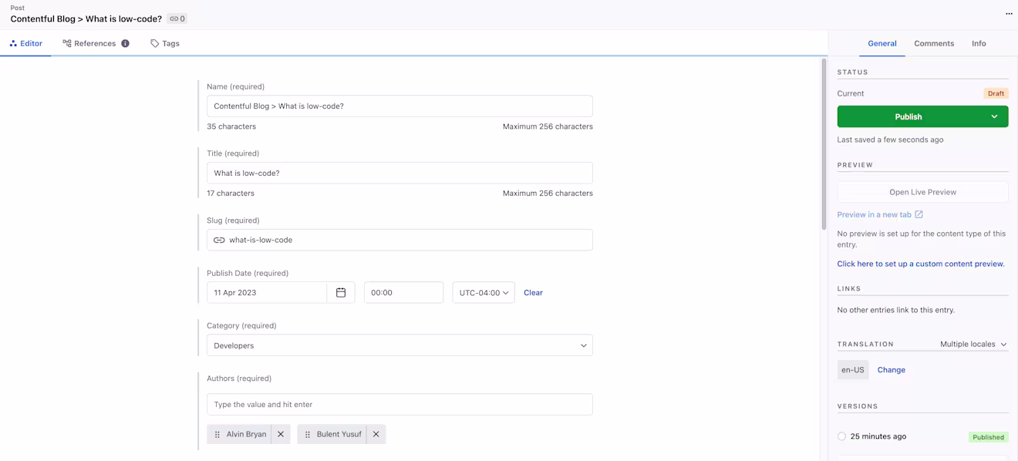This screenshot has width=1018, height=461.
Task: Click the Name input field
Action: [x=399, y=106]
